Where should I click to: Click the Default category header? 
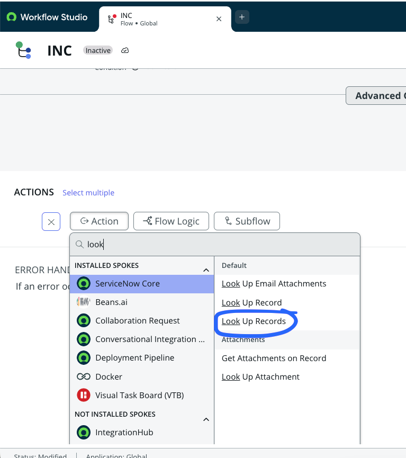click(x=234, y=265)
